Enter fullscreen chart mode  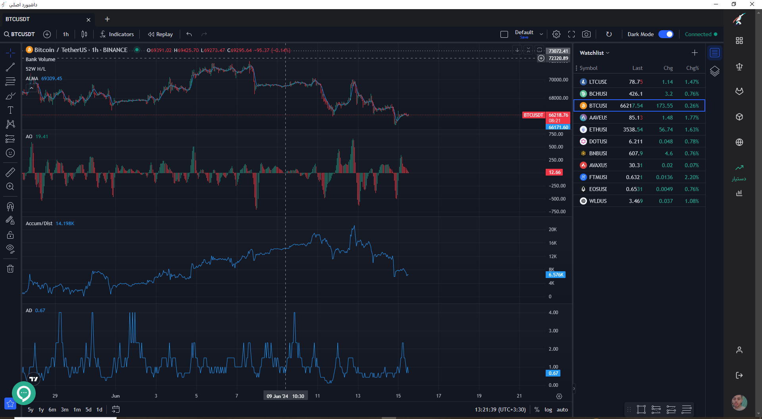click(571, 34)
